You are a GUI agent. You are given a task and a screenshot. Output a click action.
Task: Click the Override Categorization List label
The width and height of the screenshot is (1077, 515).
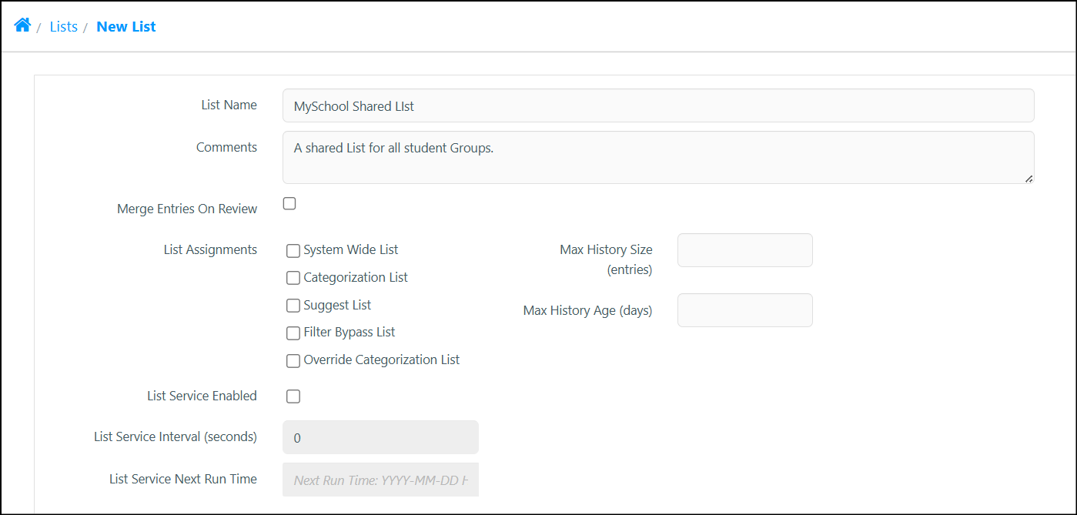382,359
